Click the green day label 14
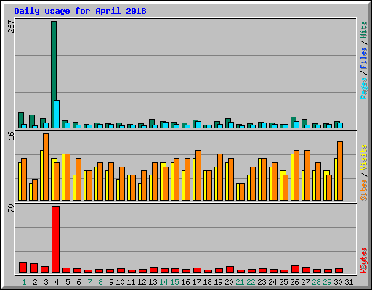 [x=163, y=282]
